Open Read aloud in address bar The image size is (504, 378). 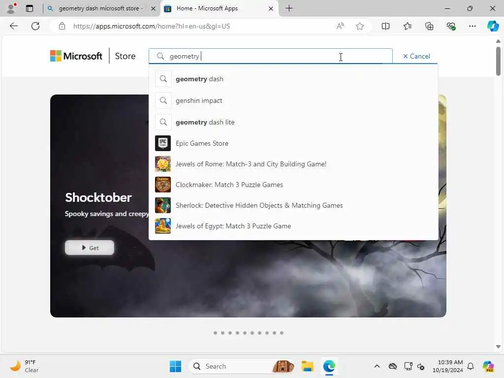[x=340, y=26]
